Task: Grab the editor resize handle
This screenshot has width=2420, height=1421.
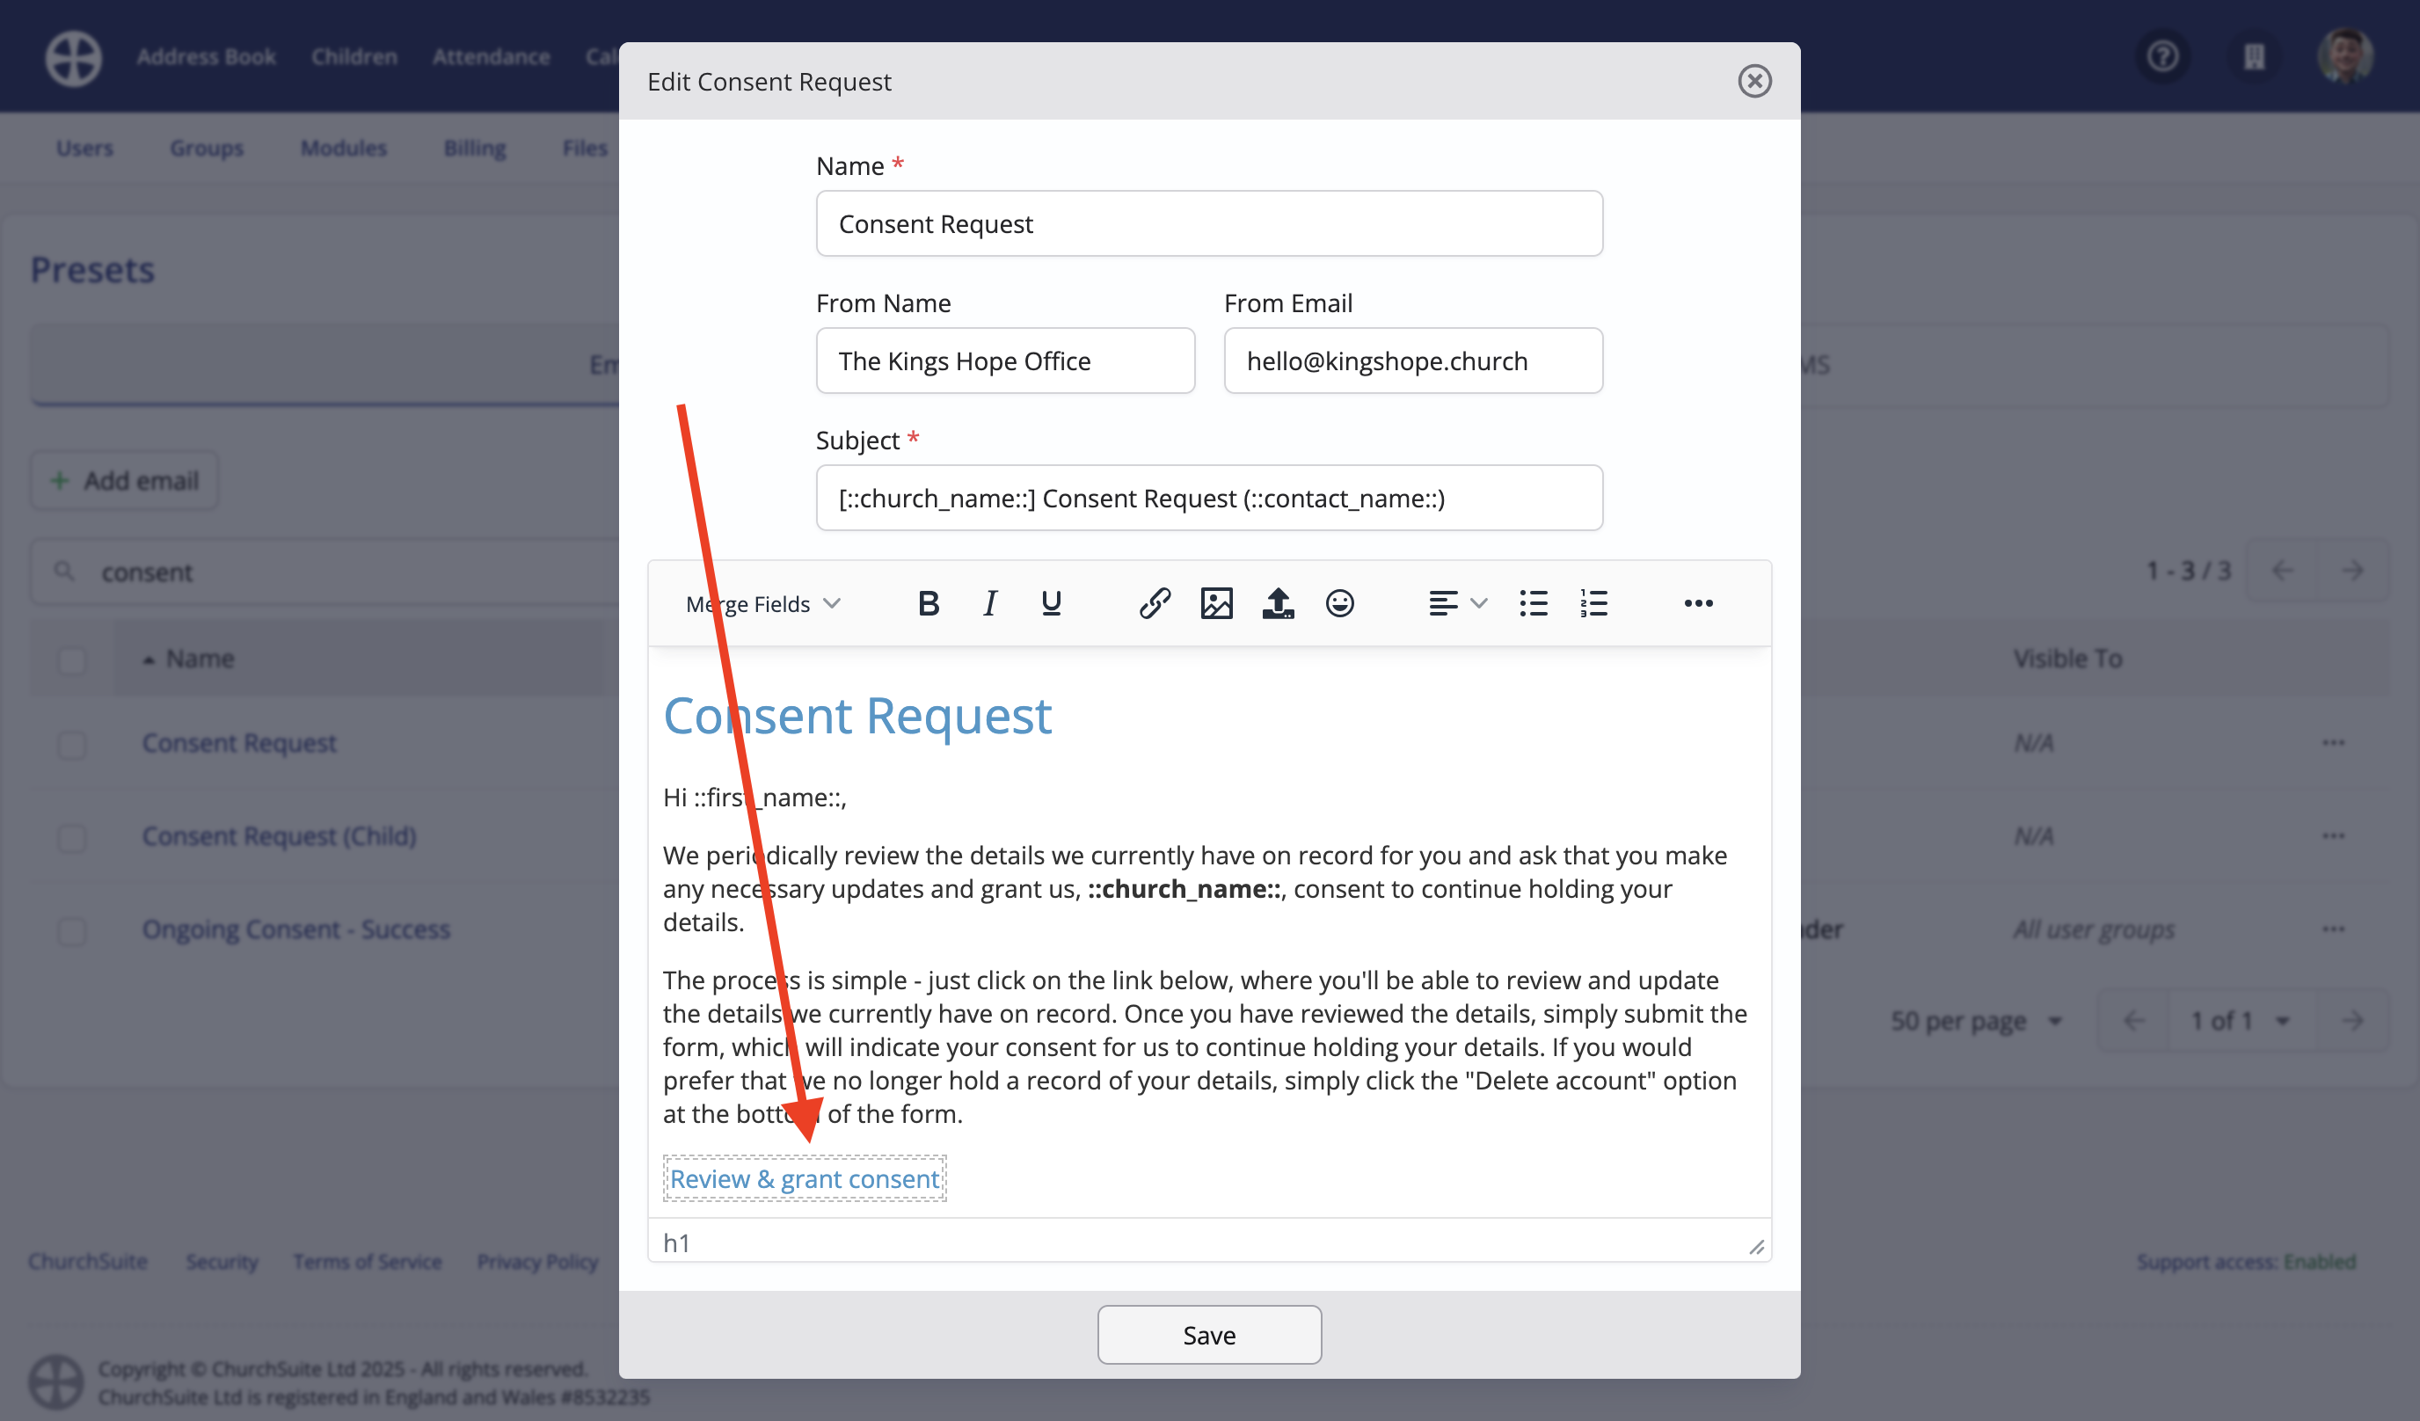Action: [1755, 1246]
